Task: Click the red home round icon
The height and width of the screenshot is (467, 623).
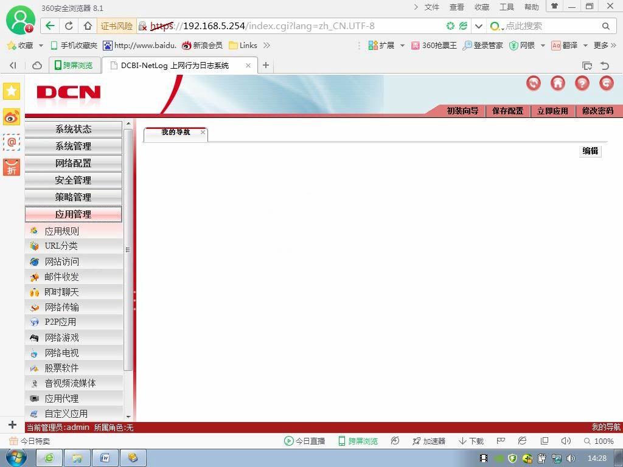Action: point(558,83)
